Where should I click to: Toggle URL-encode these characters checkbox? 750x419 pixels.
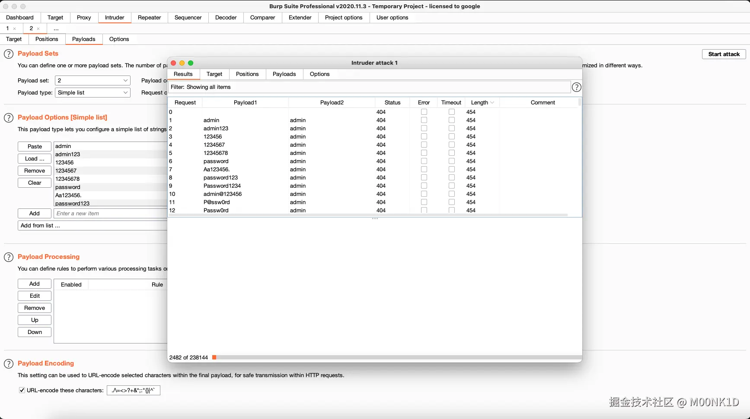[x=22, y=390]
